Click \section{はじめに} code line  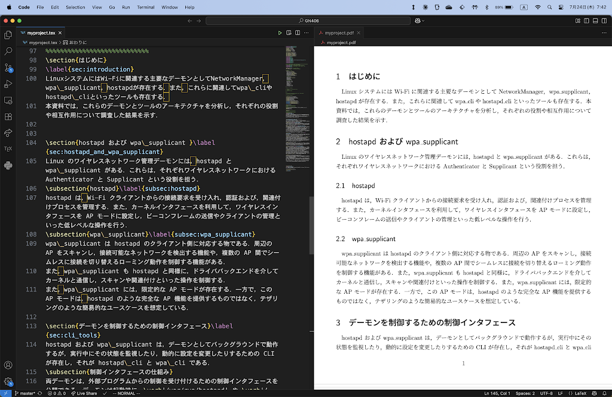coord(76,60)
